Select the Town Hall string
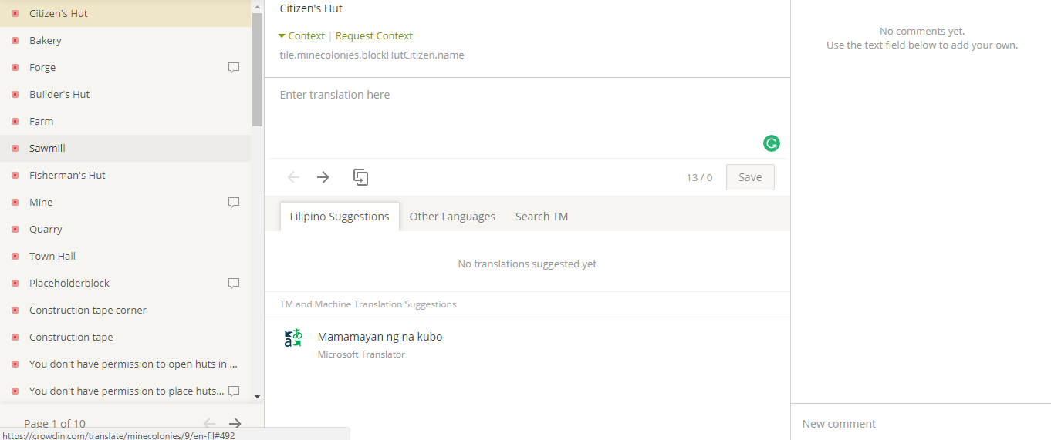The height and width of the screenshot is (440, 1051). (52, 257)
